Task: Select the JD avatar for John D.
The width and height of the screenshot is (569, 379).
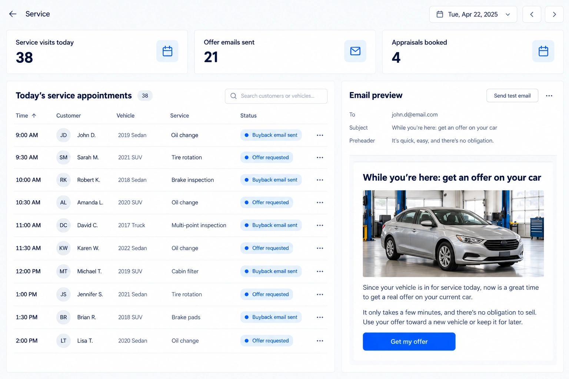Action: [63, 135]
